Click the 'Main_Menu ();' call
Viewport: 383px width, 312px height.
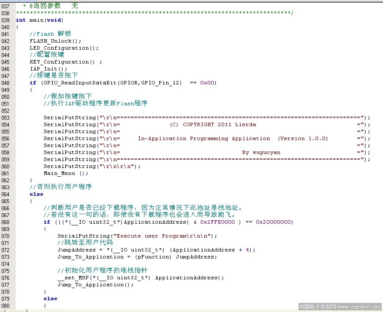click(66, 173)
